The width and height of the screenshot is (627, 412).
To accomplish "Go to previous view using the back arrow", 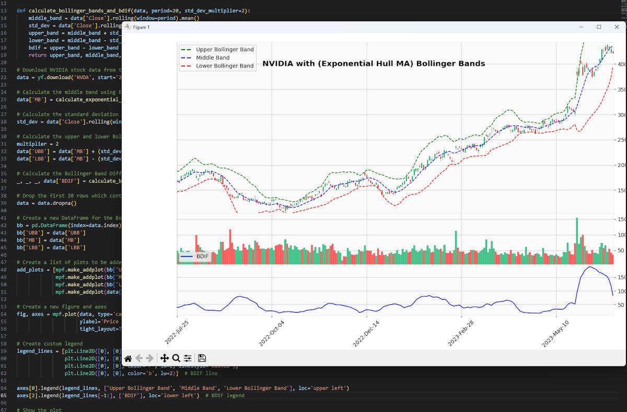I will (x=140, y=358).
